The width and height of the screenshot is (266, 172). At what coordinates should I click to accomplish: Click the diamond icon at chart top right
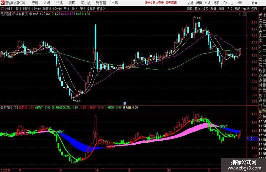(x=240, y=14)
